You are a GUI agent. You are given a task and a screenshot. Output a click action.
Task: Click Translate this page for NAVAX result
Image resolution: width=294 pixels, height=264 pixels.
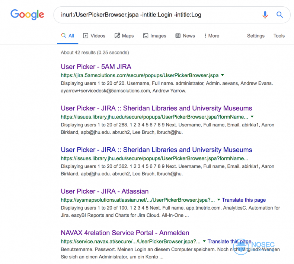[x=229, y=242]
